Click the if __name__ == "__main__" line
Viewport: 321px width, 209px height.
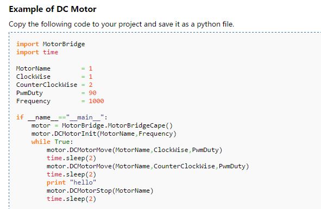coord(62,117)
